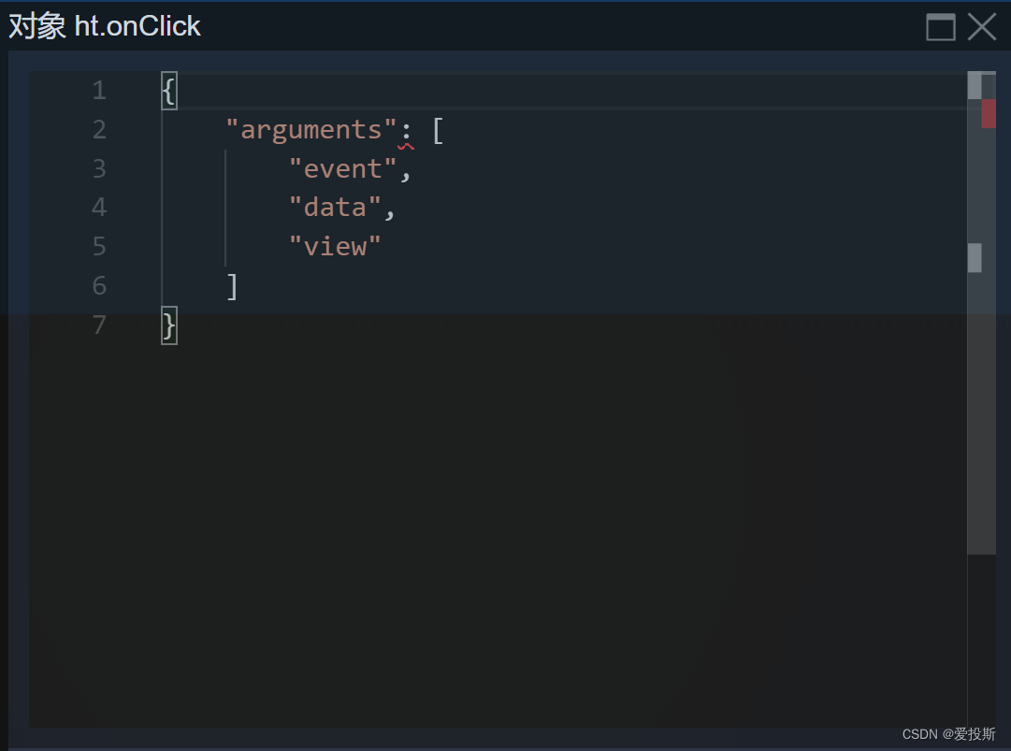This screenshot has height=751, width=1011.
Task: Click line number 6 in gutter
Action: (99, 286)
